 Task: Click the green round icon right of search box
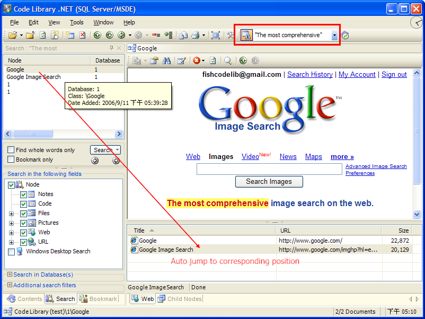tap(345, 35)
